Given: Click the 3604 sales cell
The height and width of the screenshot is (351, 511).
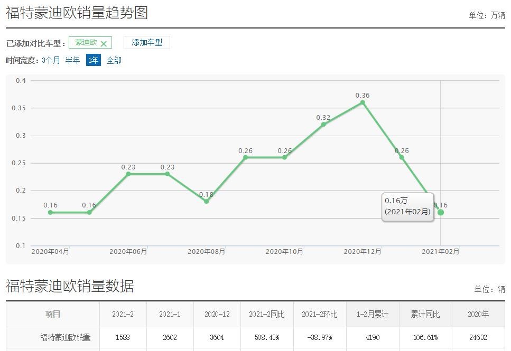Looking at the screenshot, I should pos(217,337).
